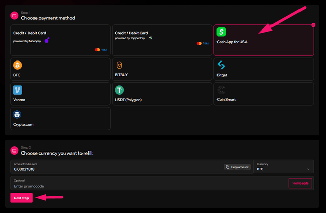Click the Promo code button

[301, 183]
